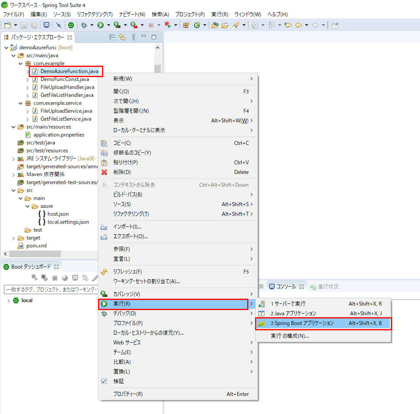Minimize the Package Explorer view
Image resolution: width=420 pixels, height=414 pixels.
144,37
